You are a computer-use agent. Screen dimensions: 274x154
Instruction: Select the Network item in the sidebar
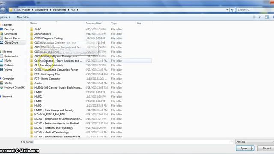pyautogui.click(x=7, y=96)
